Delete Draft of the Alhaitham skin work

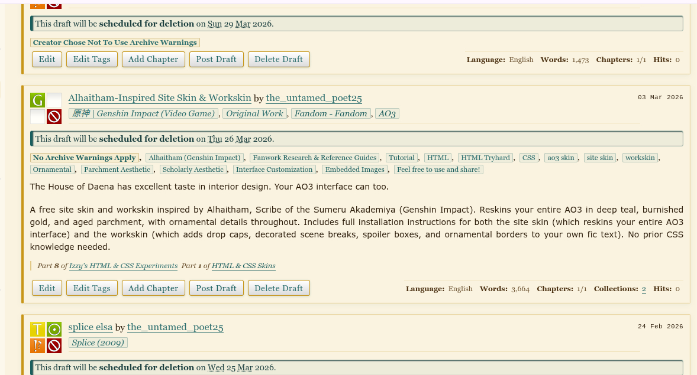click(279, 288)
